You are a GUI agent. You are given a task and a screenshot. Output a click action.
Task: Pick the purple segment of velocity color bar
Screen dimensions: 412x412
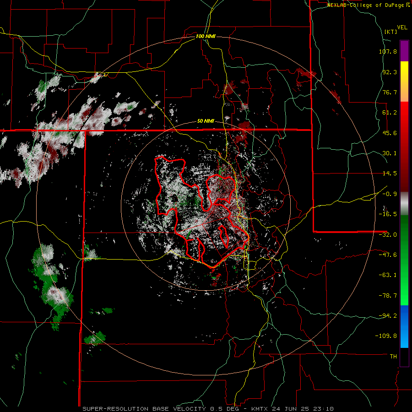(x=404, y=51)
